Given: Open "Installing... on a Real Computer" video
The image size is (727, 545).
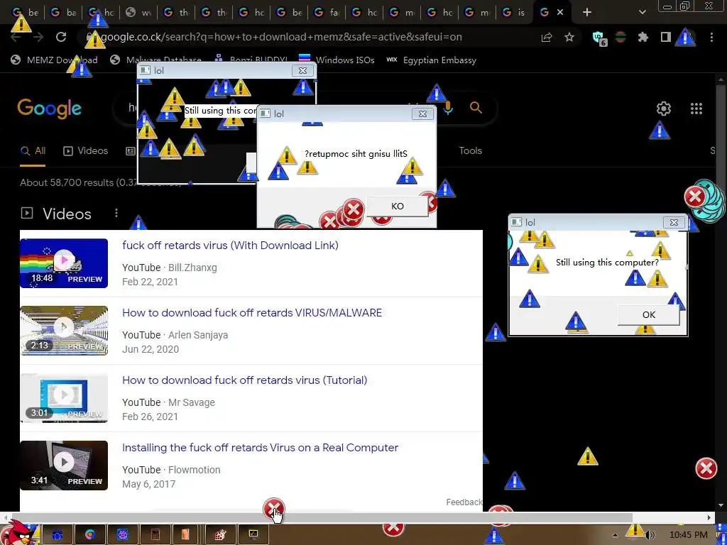Looking at the screenshot, I should click(260, 448).
